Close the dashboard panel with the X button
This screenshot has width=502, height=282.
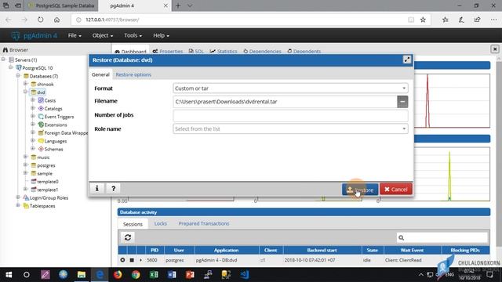pos(495,49)
